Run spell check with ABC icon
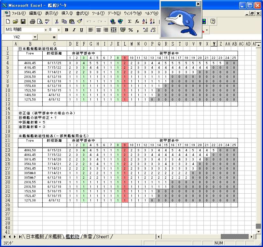Image resolution: width=263 pixels, height=247 pixels. click(47, 21)
